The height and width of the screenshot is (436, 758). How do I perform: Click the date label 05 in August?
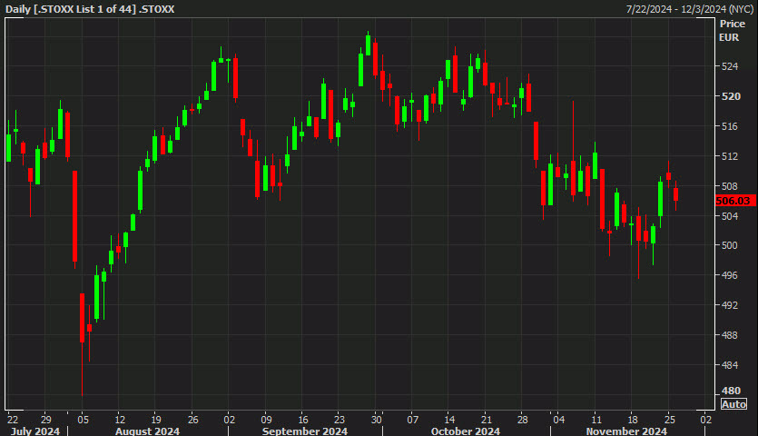click(x=84, y=420)
